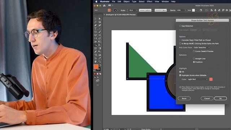231x130 pixels.
Task: Open the stroke color dropdown arrow in control bar
Action: (118, 10)
